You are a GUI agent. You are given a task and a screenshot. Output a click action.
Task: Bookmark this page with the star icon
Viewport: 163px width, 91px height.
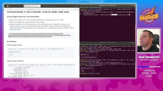[x=67, y=9]
